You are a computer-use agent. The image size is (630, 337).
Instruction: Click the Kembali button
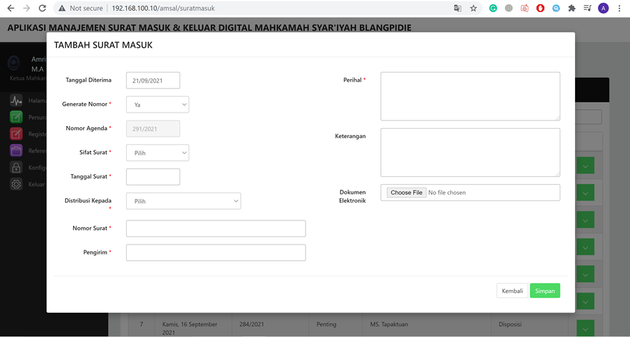click(512, 291)
